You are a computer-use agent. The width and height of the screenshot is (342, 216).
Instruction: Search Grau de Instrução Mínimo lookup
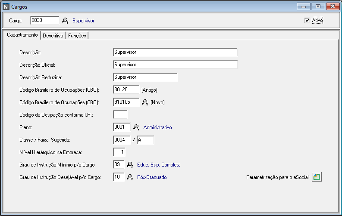[130, 165]
